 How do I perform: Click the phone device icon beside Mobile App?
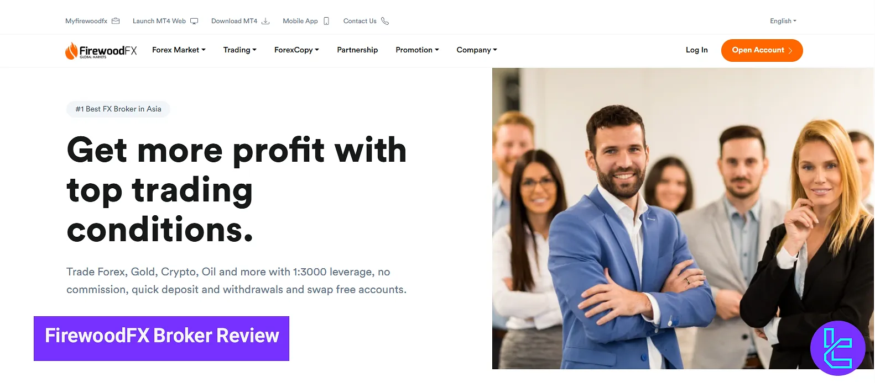326,21
